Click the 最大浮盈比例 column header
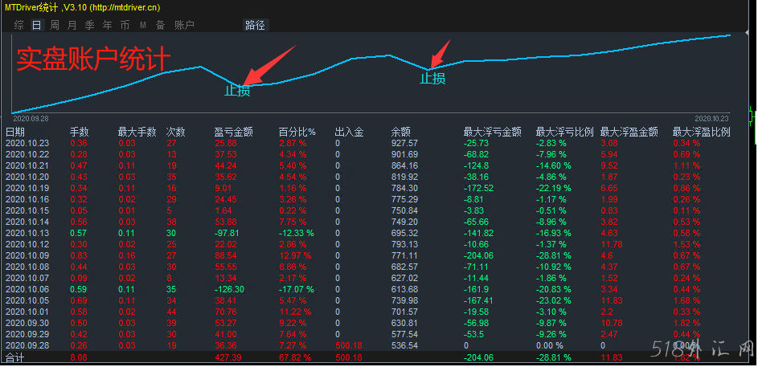758x367 pixels. (702, 132)
